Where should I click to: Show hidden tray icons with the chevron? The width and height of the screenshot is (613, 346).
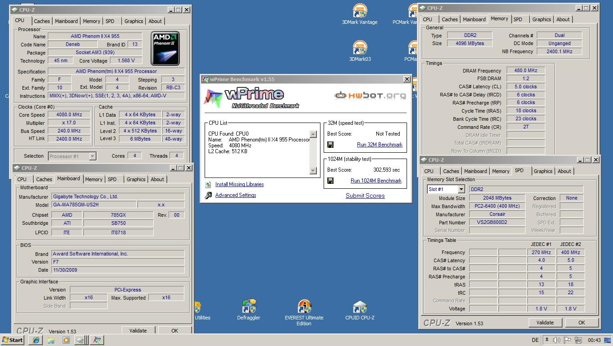(547, 340)
